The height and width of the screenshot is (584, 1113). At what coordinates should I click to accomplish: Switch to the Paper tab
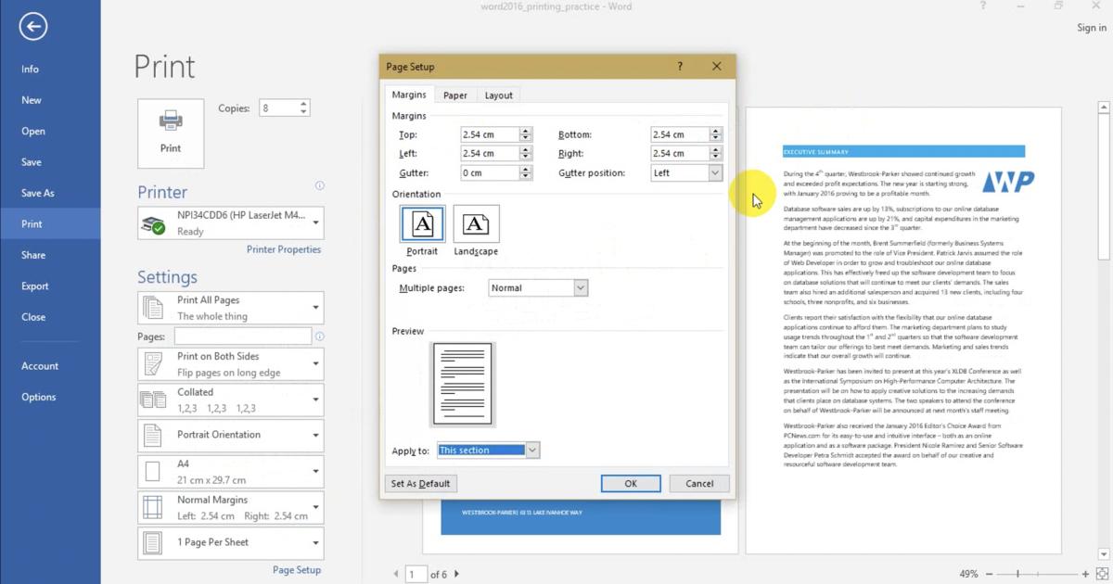coord(454,95)
